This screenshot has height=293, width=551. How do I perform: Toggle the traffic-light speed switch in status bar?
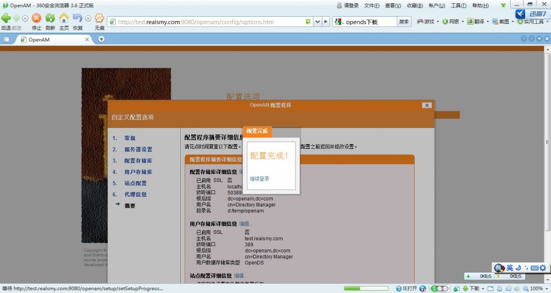click(x=440, y=289)
